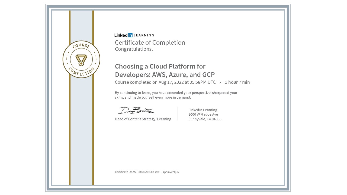
Task: Click the "Choosing a Cloud Platform for" title line
Action: (160, 66)
